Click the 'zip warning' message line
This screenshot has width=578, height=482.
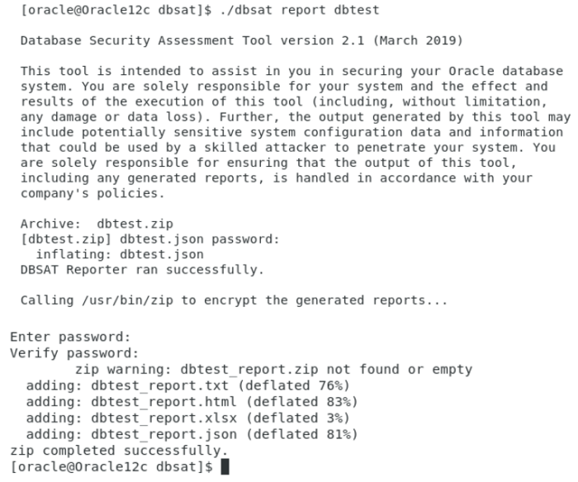tap(273, 369)
